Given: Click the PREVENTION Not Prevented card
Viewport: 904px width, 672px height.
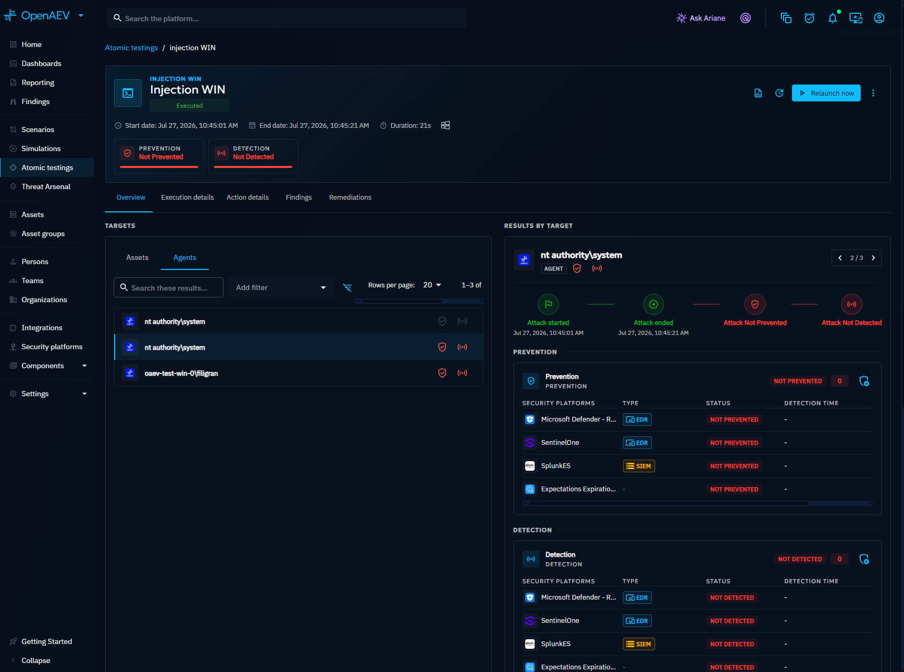Looking at the screenshot, I should (159, 156).
